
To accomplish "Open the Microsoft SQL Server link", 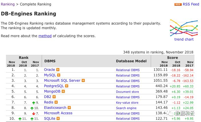I will pos(62,81).
